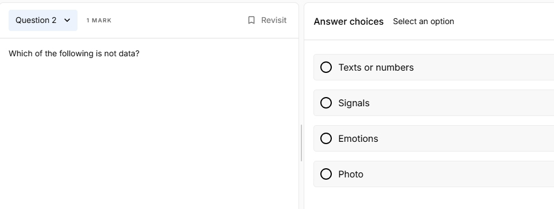The image size is (554, 209).
Task: Click the bookmark icon next to Revisit
Action: point(251,20)
